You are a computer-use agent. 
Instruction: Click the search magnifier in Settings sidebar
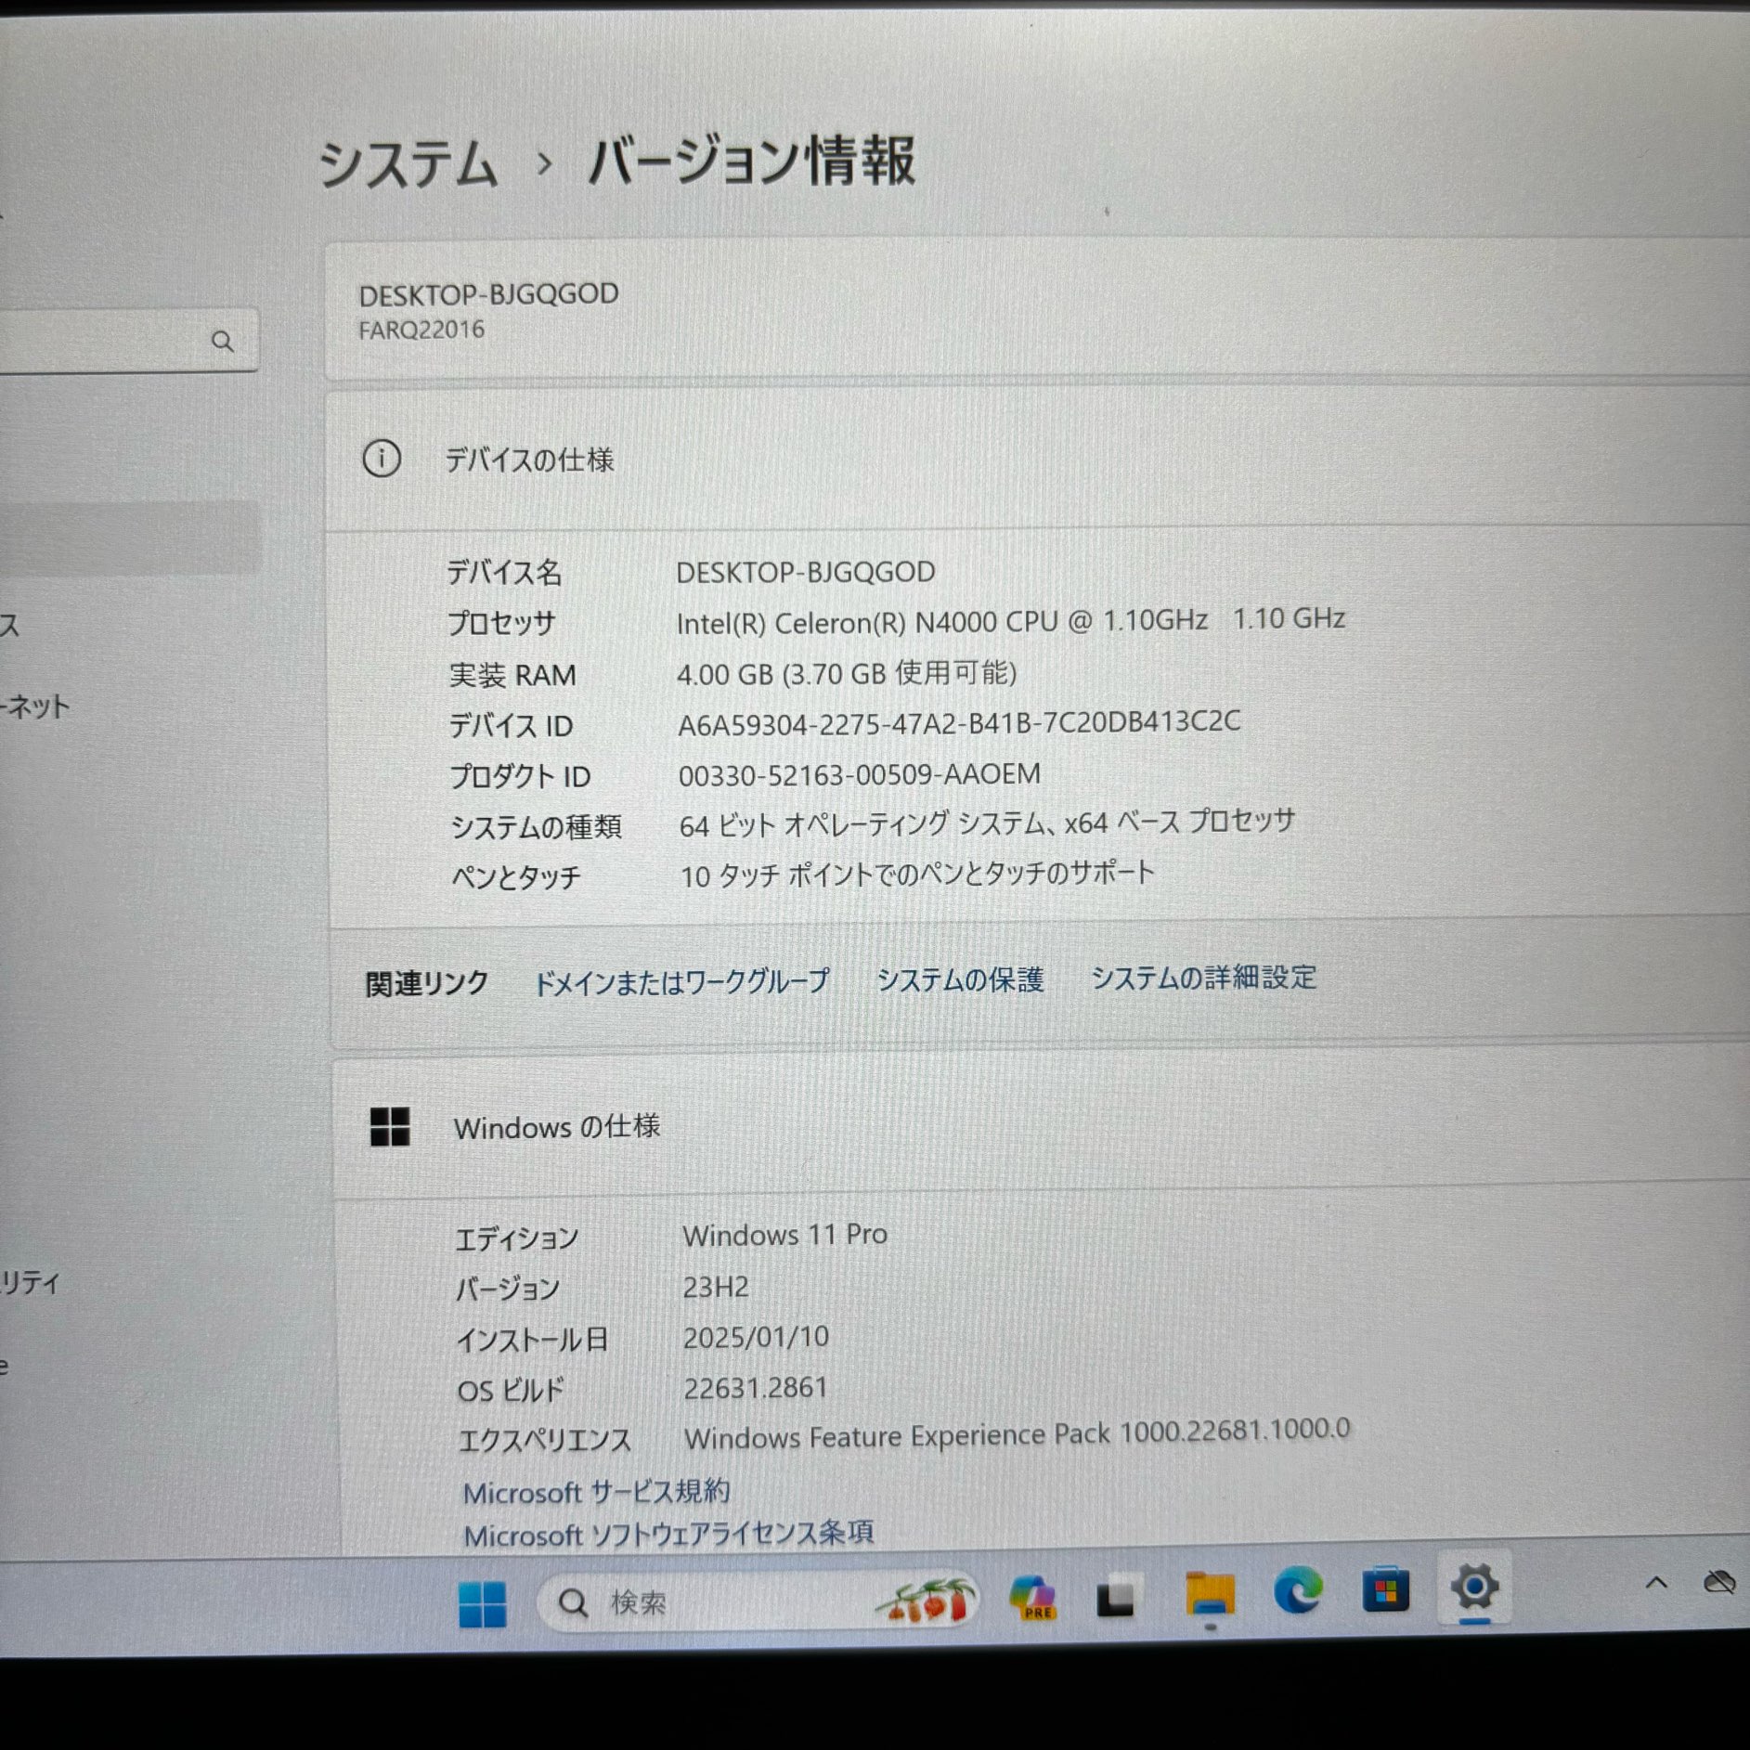[x=222, y=341]
